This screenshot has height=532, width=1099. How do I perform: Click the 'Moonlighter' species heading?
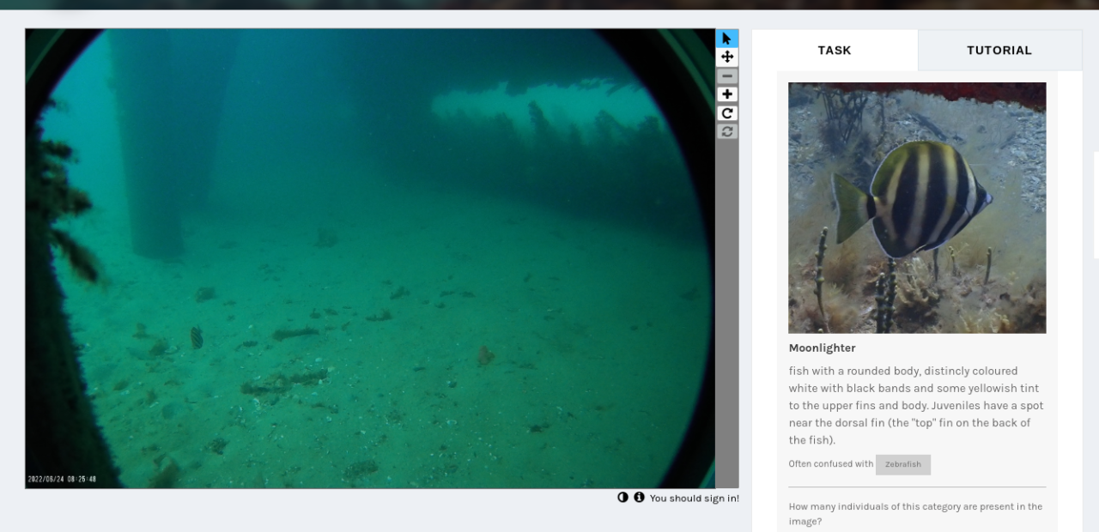[x=823, y=348]
